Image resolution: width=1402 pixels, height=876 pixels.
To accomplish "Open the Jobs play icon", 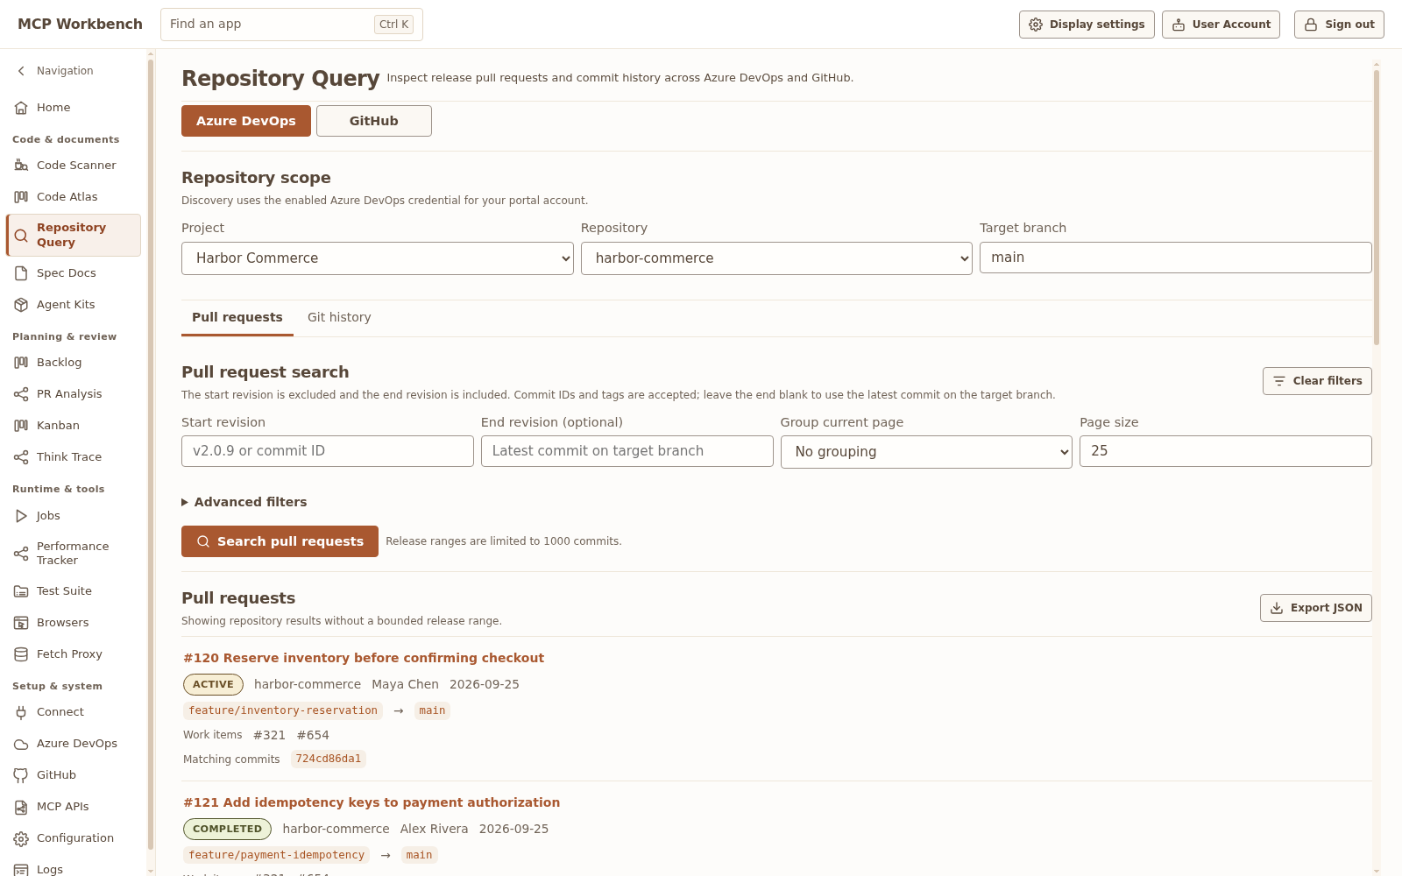I will (21, 516).
